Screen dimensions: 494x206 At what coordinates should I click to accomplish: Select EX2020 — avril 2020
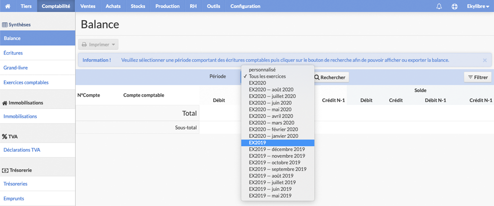[278, 116]
